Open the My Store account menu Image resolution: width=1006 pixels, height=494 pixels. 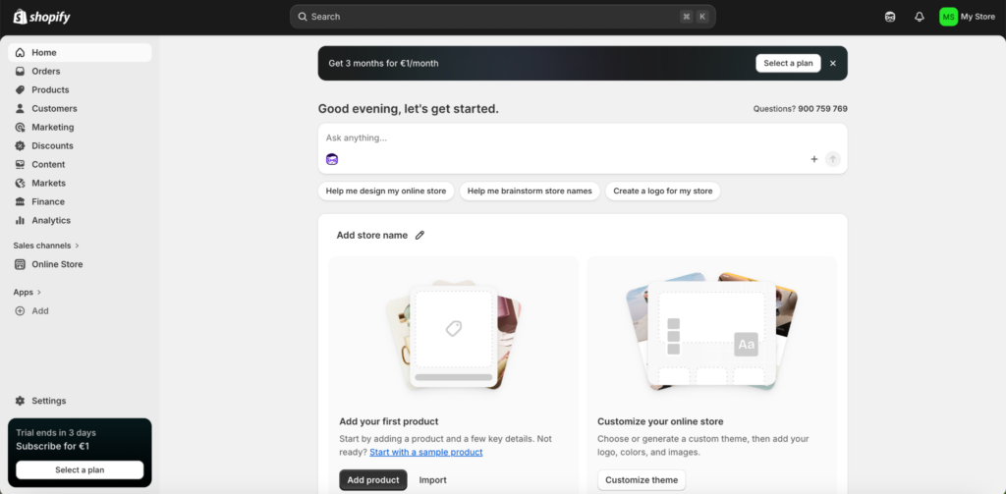point(967,17)
